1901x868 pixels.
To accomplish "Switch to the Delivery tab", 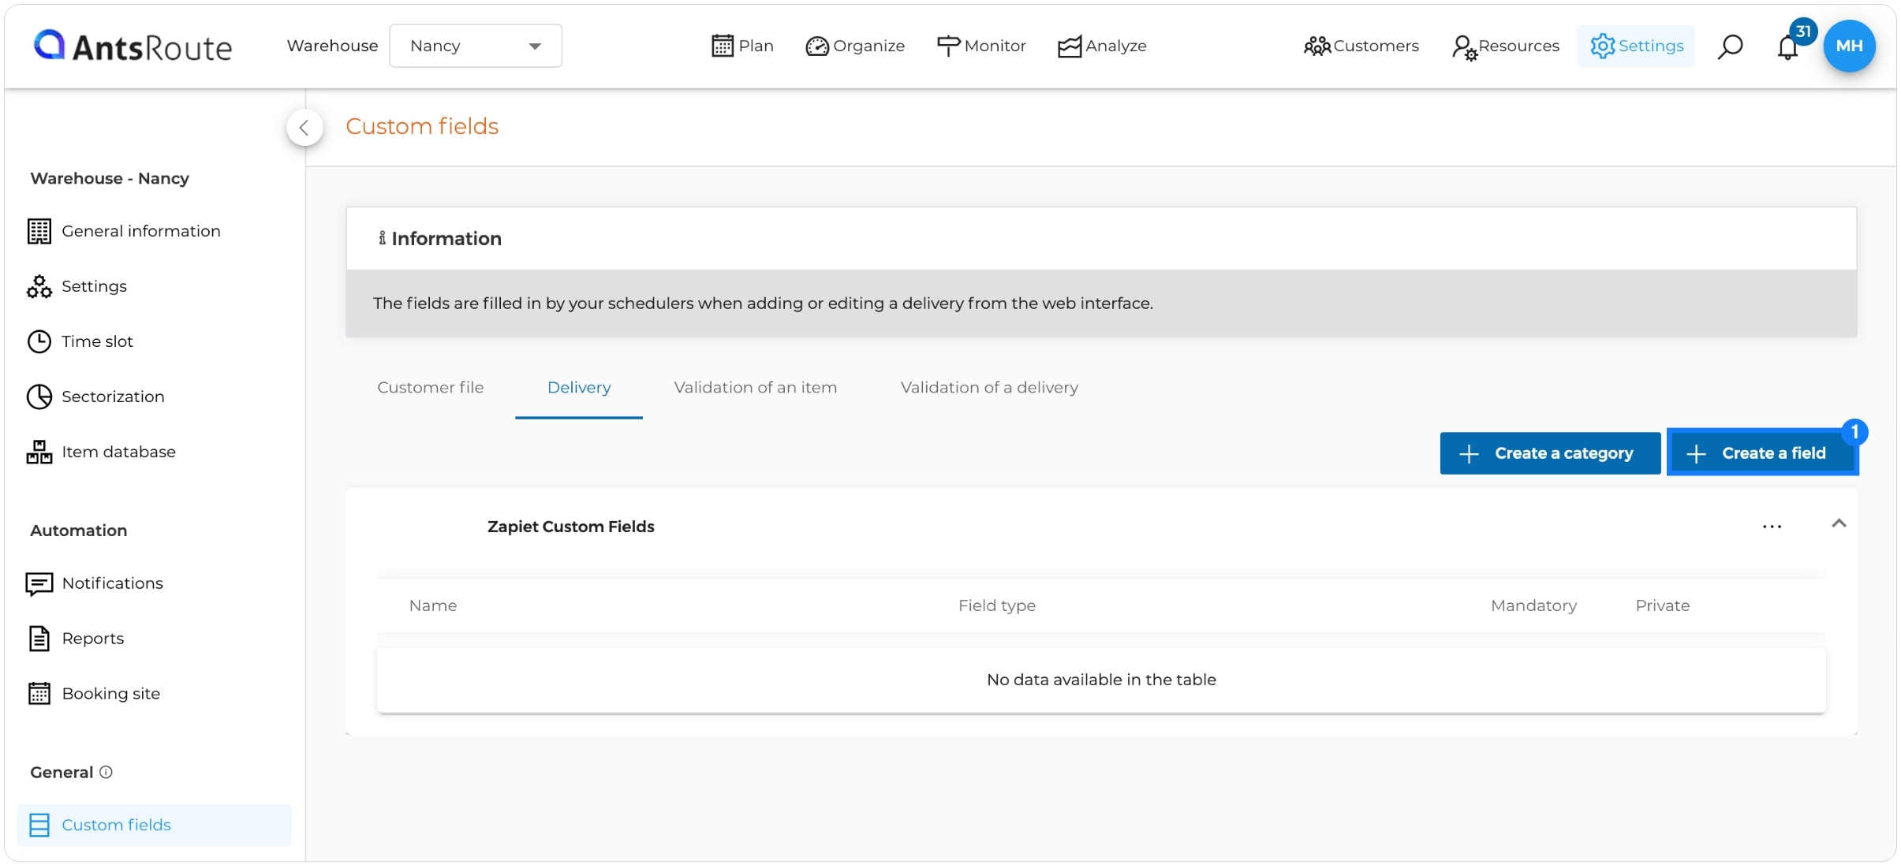I will 579,387.
